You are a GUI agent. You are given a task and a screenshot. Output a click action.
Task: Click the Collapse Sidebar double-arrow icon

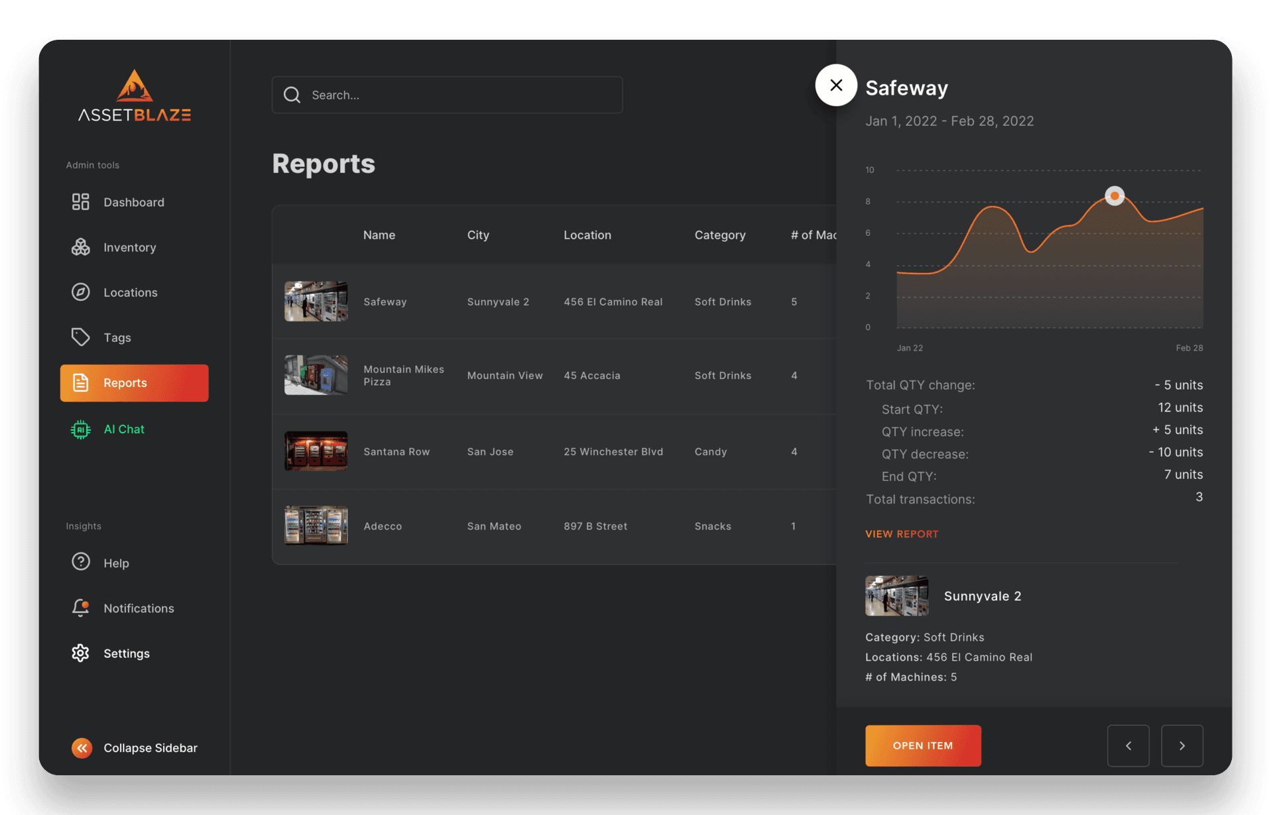[x=82, y=748]
